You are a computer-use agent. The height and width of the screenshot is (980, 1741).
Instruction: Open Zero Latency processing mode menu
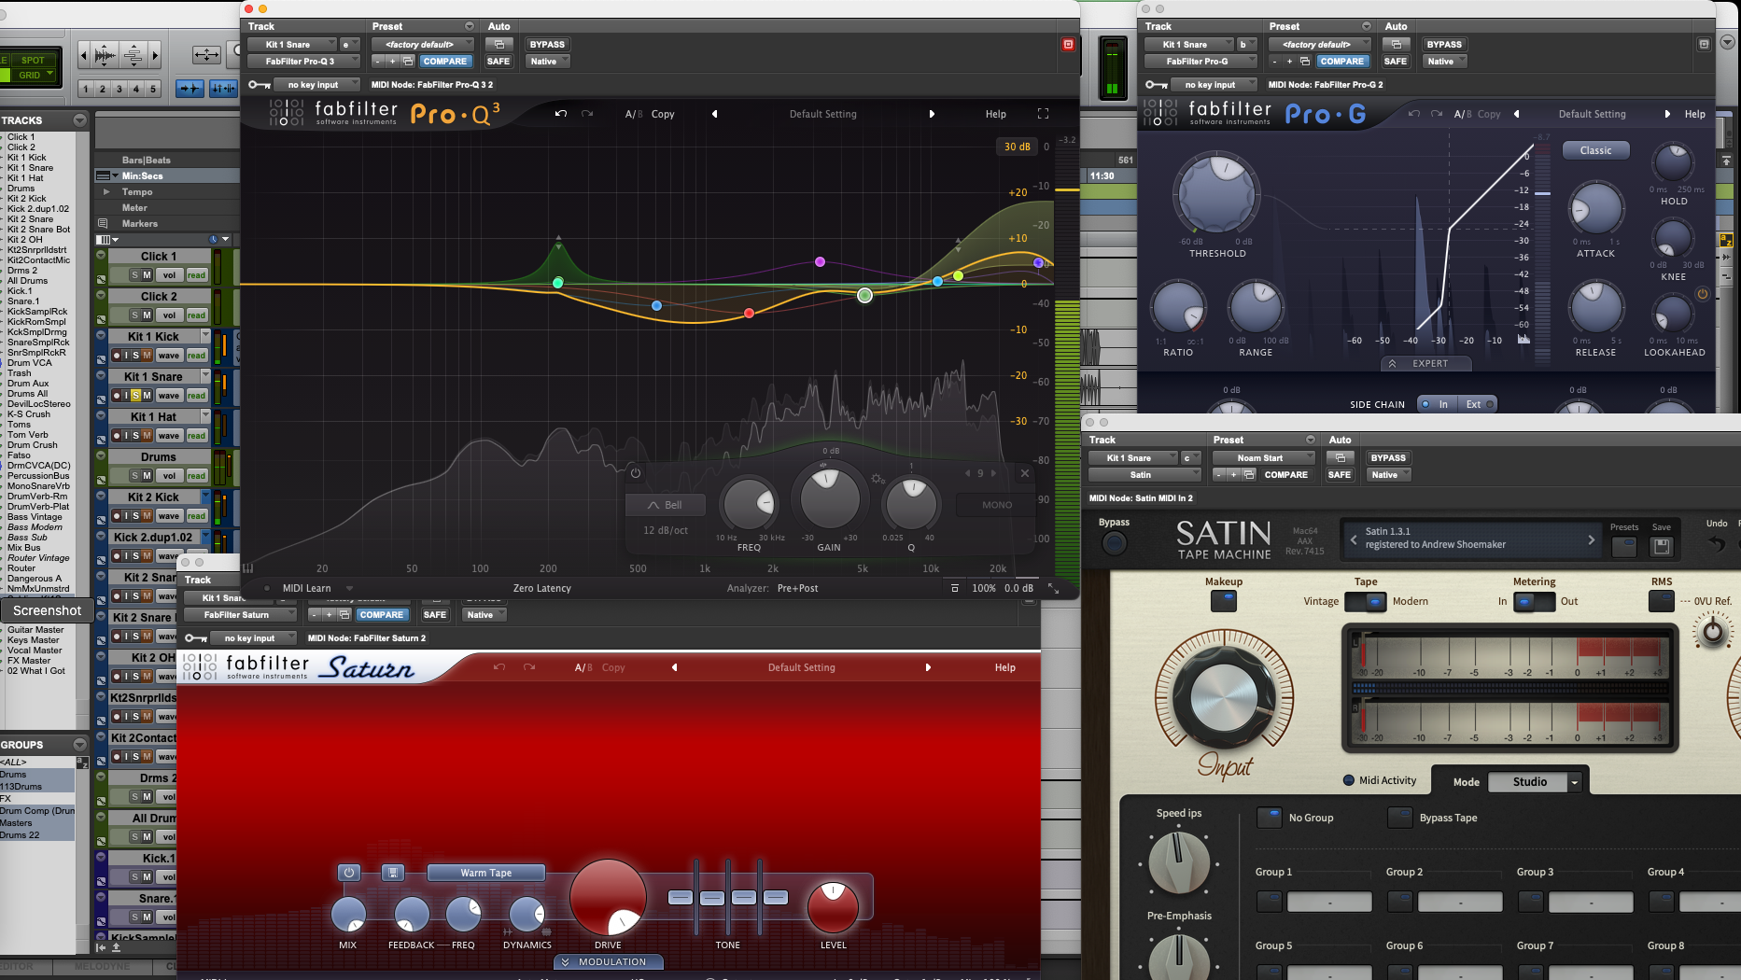541,588
